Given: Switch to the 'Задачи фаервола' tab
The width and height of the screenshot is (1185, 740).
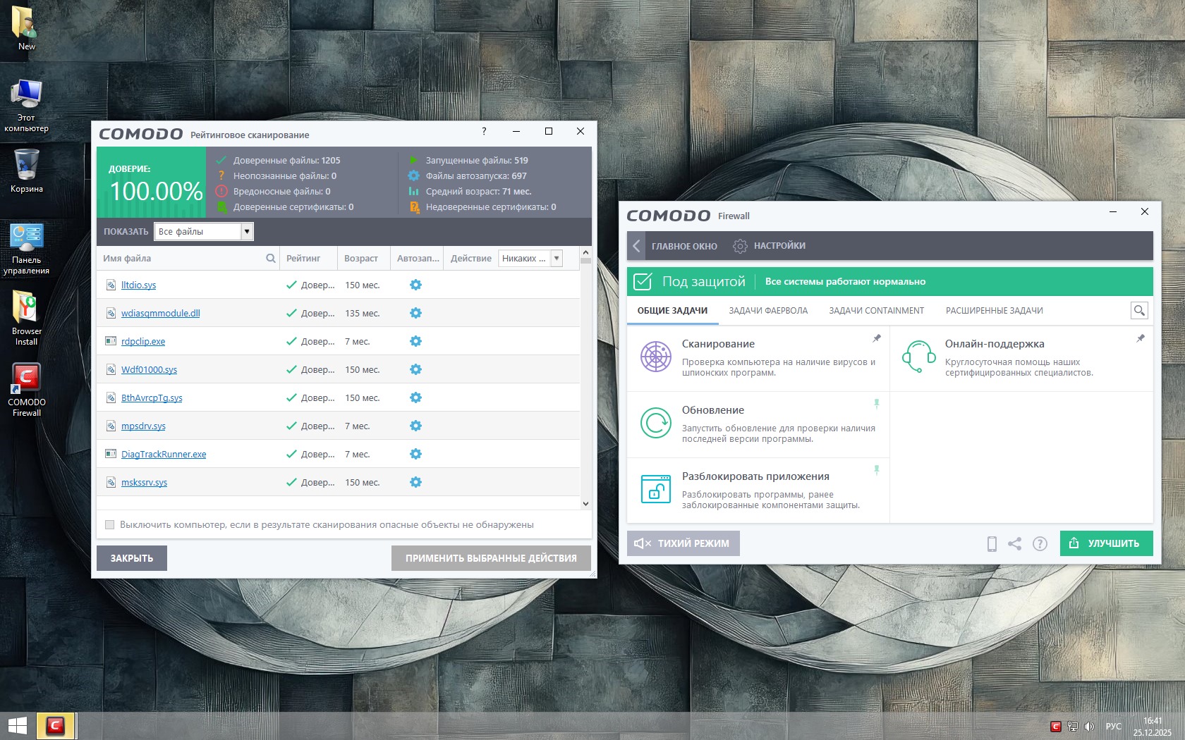Looking at the screenshot, I should click(x=768, y=311).
